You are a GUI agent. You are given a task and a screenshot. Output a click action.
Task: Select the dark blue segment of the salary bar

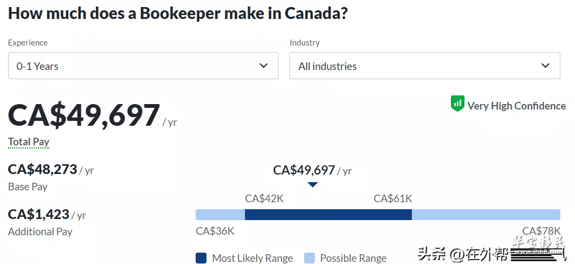point(328,215)
